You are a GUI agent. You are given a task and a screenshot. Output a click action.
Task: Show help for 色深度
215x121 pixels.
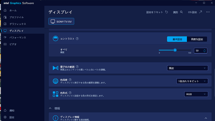coord(70,80)
